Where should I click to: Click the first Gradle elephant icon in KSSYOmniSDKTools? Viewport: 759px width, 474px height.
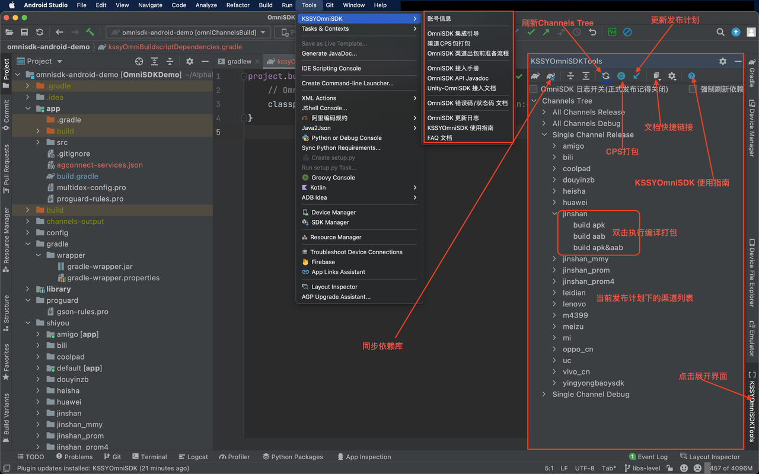pyautogui.click(x=535, y=76)
